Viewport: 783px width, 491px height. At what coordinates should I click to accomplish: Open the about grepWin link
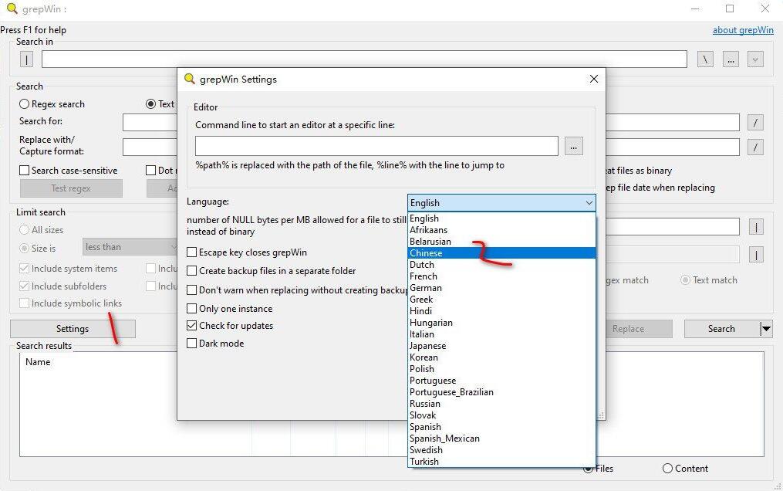pos(742,30)
